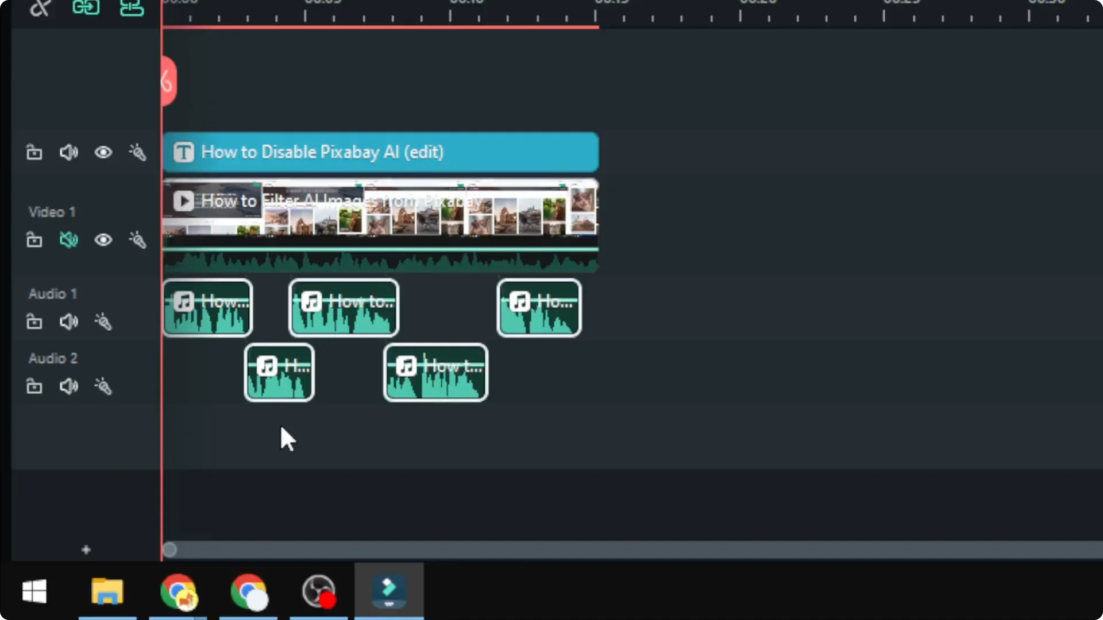This screenshot has height=620, width=1103.
Task: Click the link clips icon
Action: point(86,8)
